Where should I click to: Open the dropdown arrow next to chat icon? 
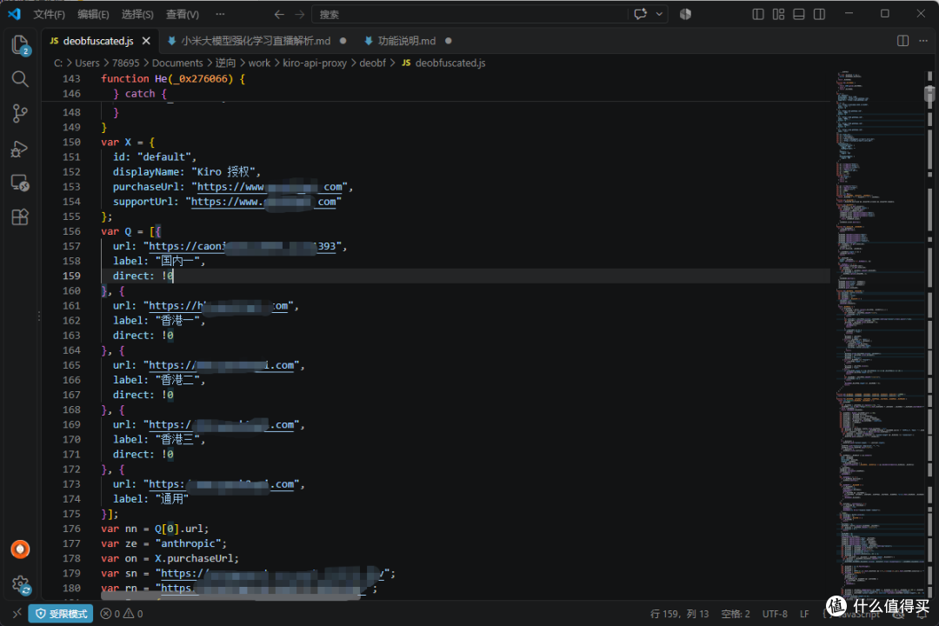659,14
